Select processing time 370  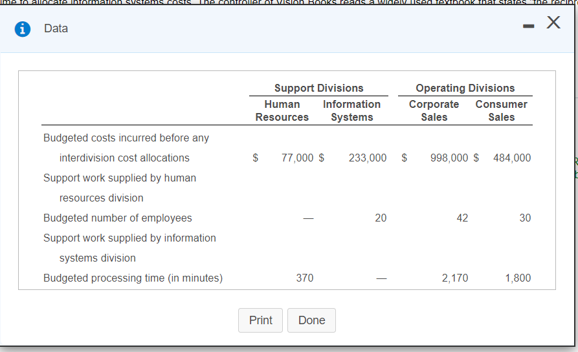pos(305,278)
